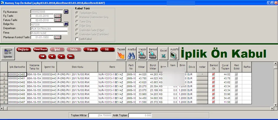Select Üretimden İade (Diğer) radio
The image size is (278, 120).
pos(77,30)
